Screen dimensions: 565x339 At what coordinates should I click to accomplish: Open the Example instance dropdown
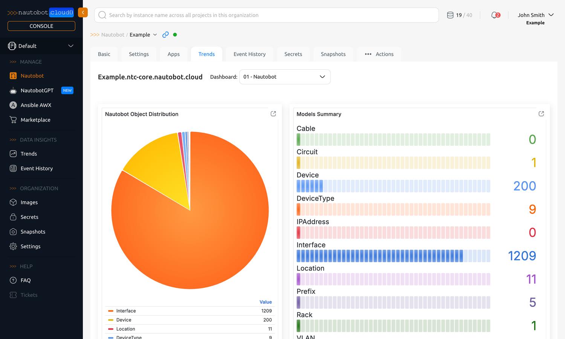tap(143, 34)
